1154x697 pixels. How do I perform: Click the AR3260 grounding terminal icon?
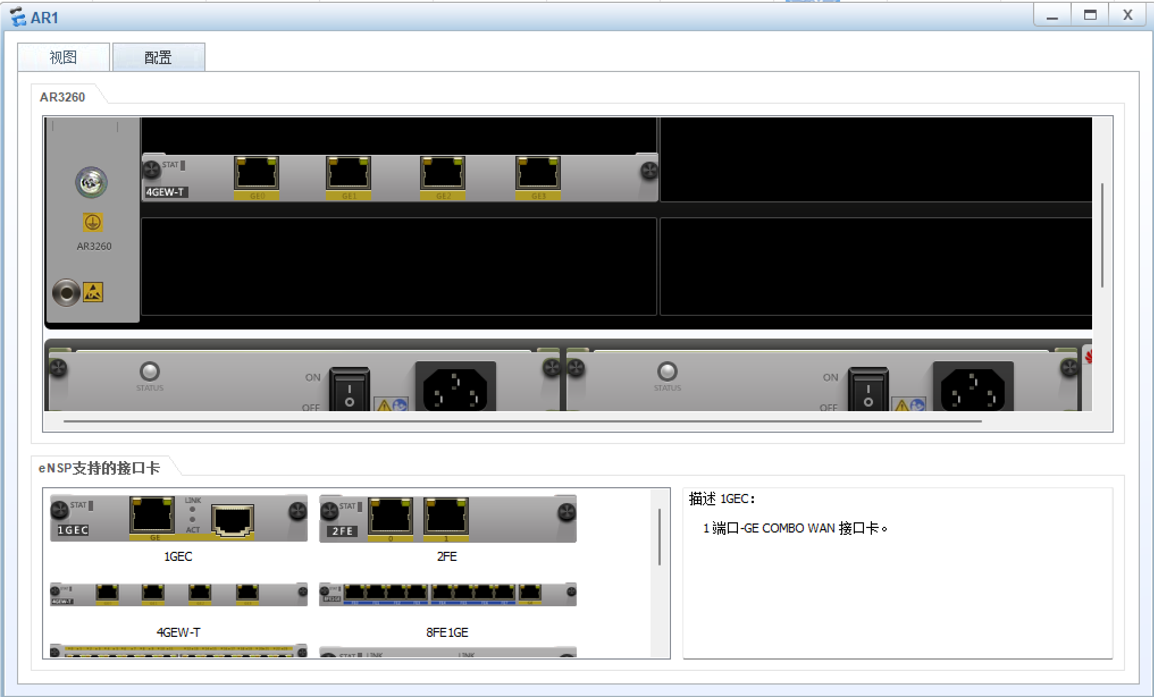pyautogui.click(x=93, y=222)
